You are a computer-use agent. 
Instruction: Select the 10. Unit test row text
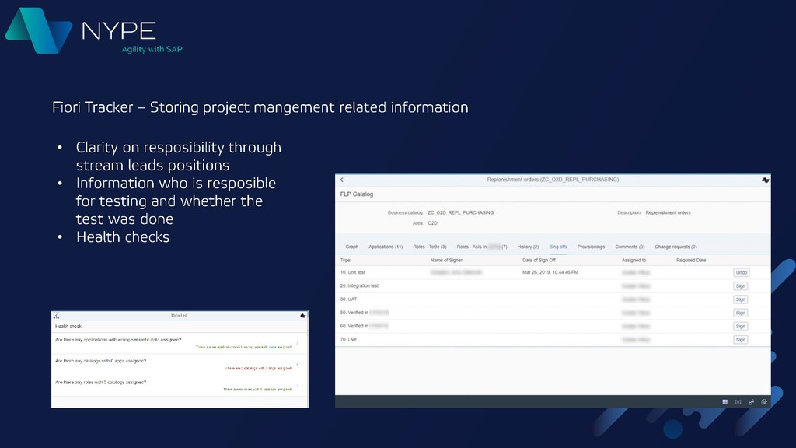(x=352, y=272)
